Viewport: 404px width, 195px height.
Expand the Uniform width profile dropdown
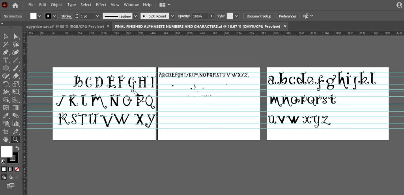coord(135,16)
